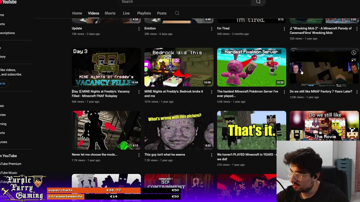Open Never let me choose the mods title
Viewport: 360px width, 202px height.
(x=94, y=155)
